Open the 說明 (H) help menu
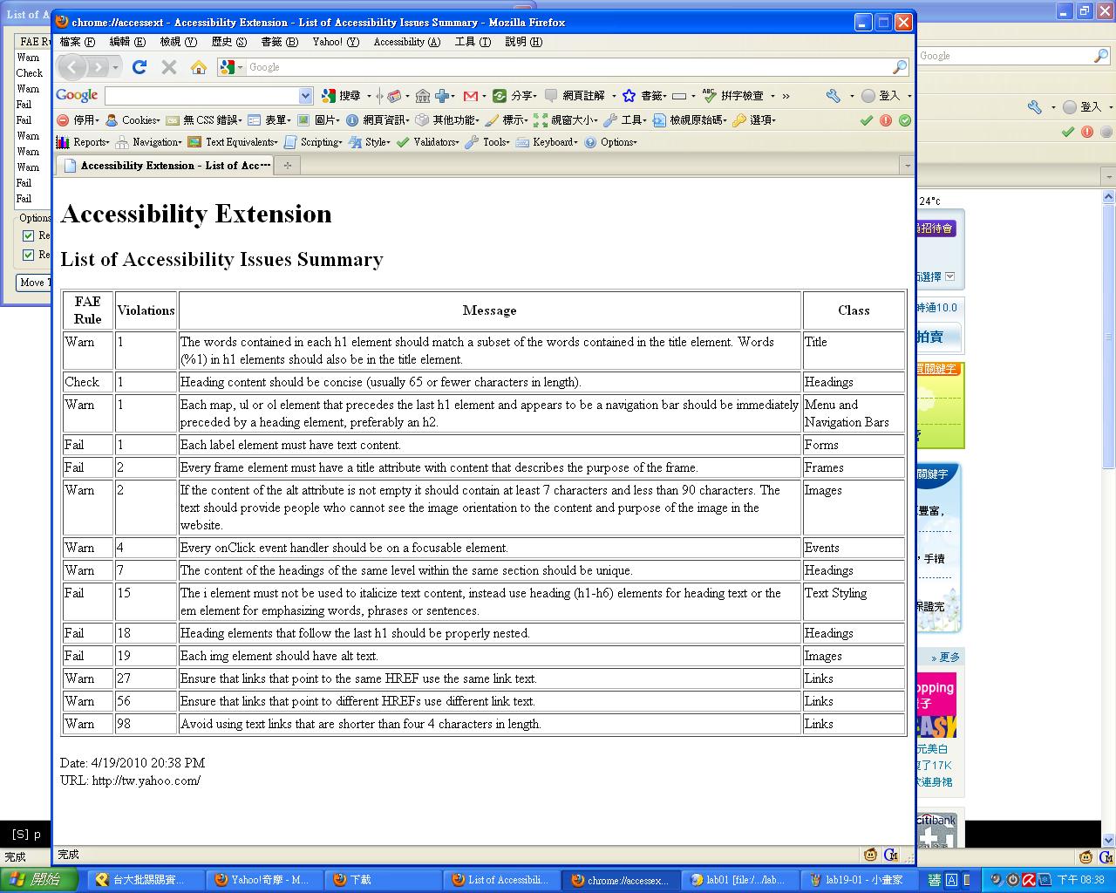The image size is (1116, 893). click(523, 42)
